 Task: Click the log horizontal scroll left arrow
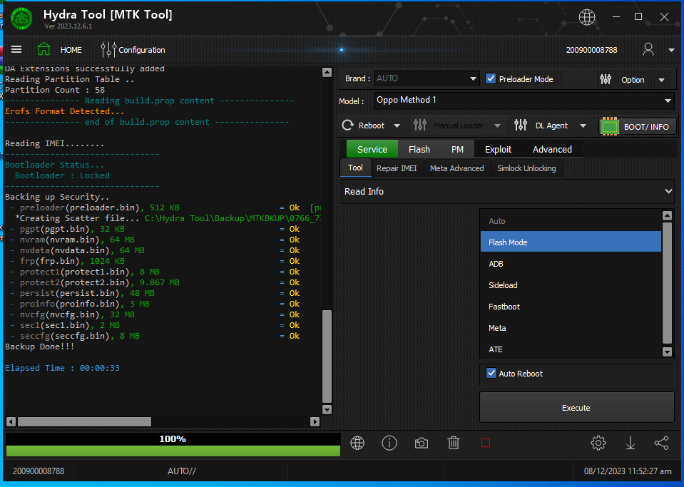[x=11, y=421]
